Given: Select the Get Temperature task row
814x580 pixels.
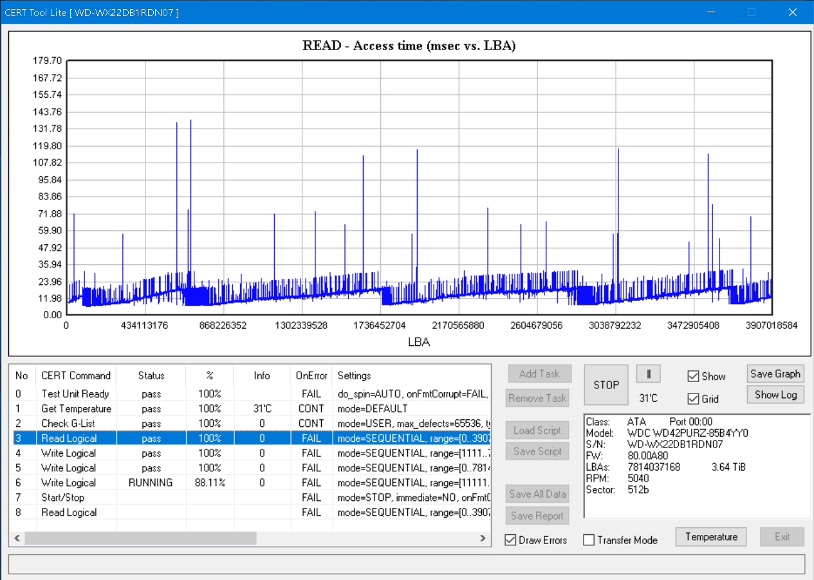Looking at the screenshot, I should pos(76,409).
